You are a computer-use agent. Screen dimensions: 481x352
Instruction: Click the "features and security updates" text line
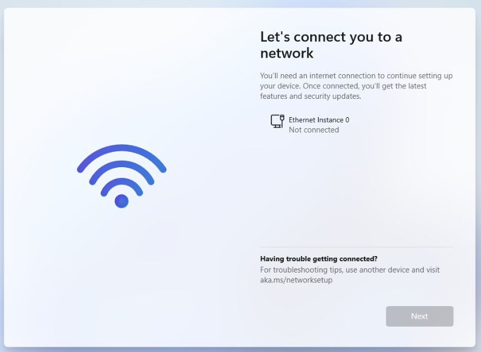click(x=310, y=97)
